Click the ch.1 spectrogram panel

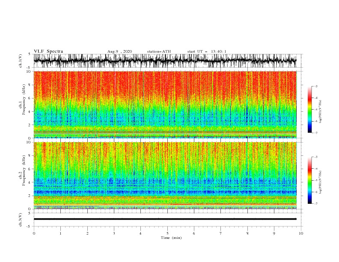pos(165,104)
